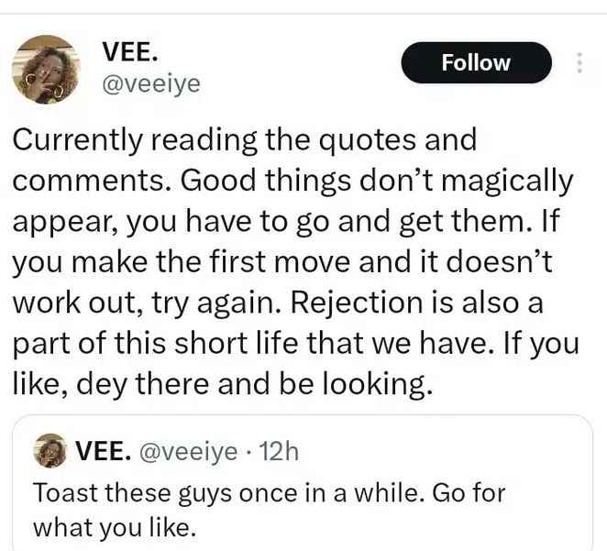Image resolution: width=607 pixels, height=551 pixels.
Task: Open the VEE. display name in header
Action: (x=129, y=51)
